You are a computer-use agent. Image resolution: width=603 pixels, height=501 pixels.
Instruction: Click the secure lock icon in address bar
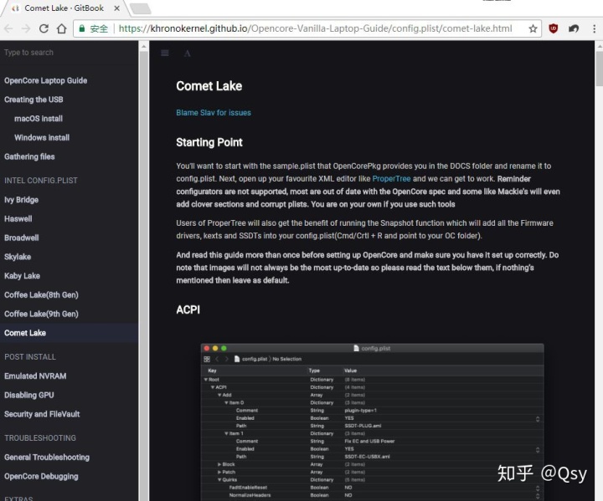(81, 28)
